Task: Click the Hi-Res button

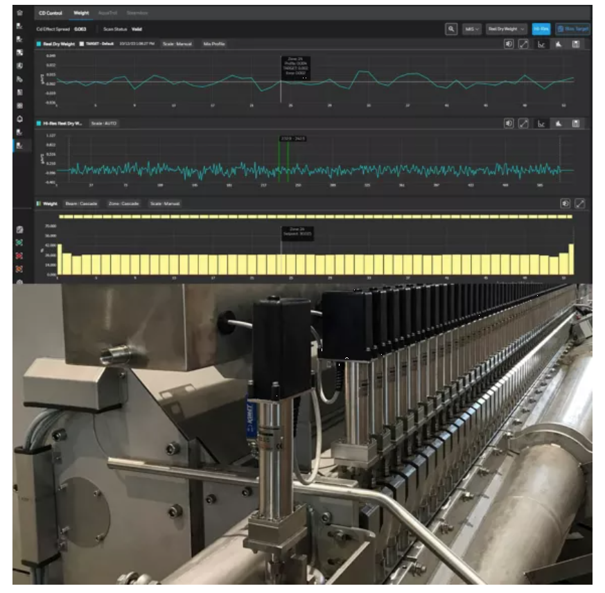Action: pos(541,29)
